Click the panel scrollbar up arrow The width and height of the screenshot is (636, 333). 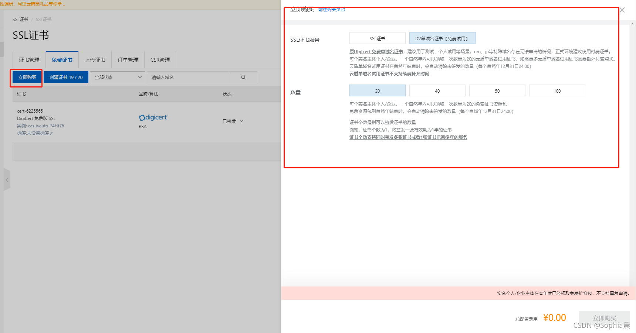pyautogui.click(x=632, y=23)
